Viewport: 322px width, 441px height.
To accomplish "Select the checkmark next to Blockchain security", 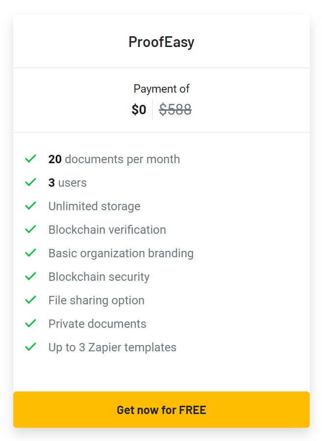I will (30, 276).
